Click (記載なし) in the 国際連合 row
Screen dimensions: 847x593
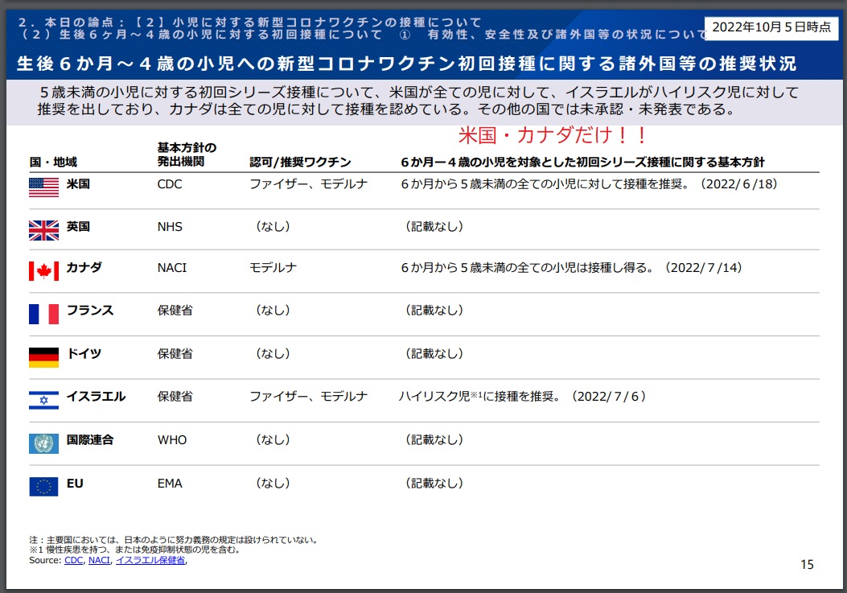434,439
